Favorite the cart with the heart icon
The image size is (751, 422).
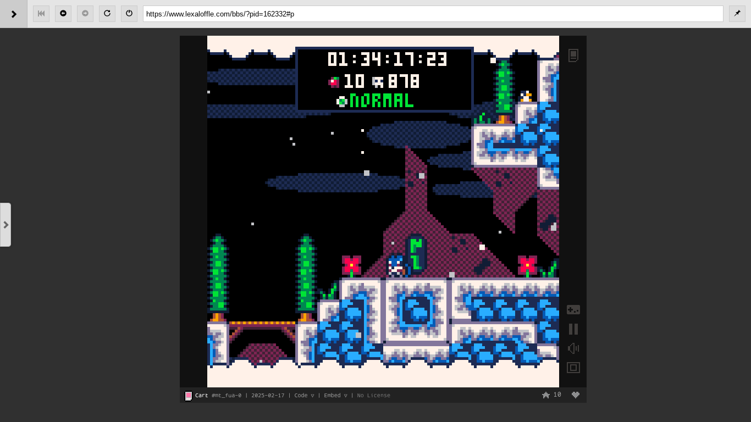576,395
